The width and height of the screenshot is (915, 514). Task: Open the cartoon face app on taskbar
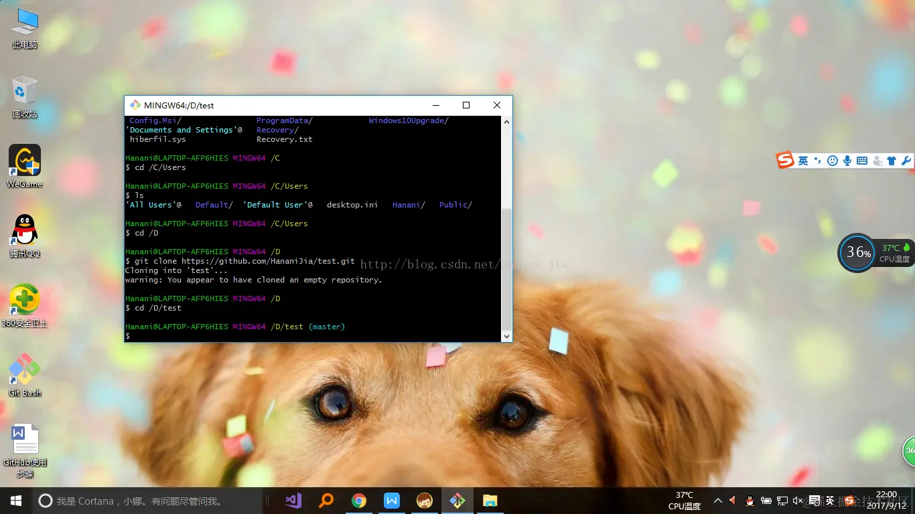[x=425, y=501]
